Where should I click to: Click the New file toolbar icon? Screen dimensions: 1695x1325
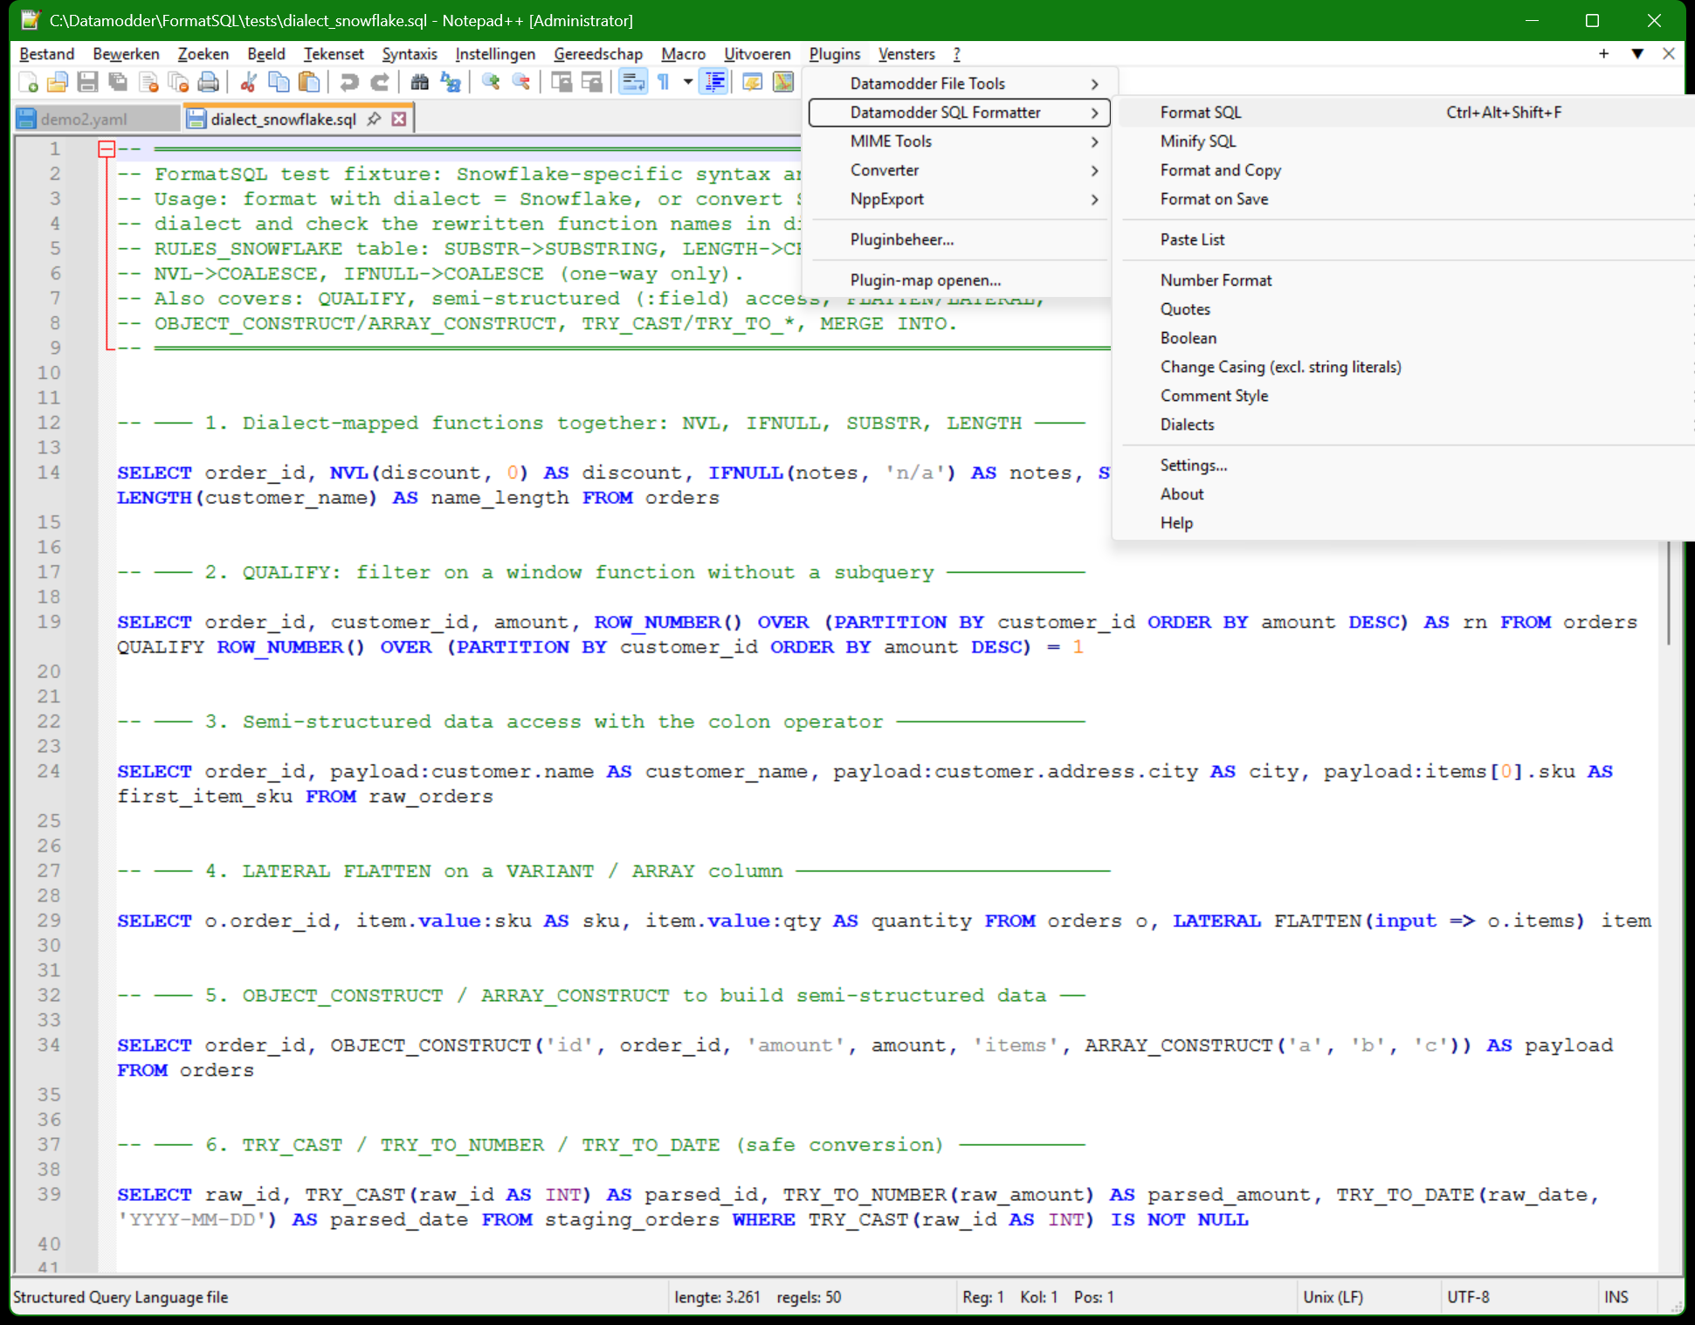tap(28, 82)
